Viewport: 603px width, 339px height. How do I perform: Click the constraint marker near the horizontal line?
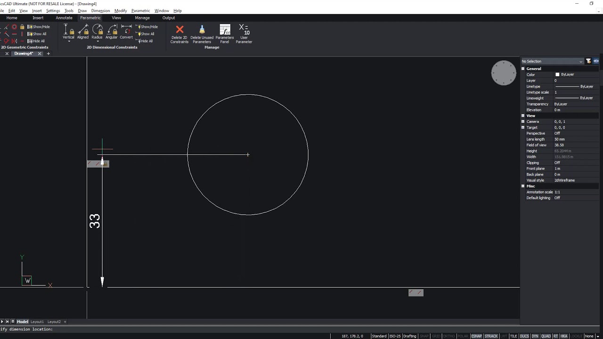click(416, 293)
